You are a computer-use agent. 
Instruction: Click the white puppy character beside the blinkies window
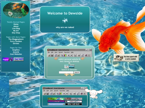tap(94, 94)
